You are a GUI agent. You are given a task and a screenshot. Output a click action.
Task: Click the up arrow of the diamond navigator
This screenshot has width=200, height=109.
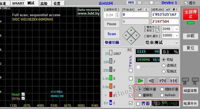[131, 30]
